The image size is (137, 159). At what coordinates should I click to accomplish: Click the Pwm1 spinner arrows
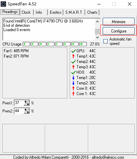point(27,103)
